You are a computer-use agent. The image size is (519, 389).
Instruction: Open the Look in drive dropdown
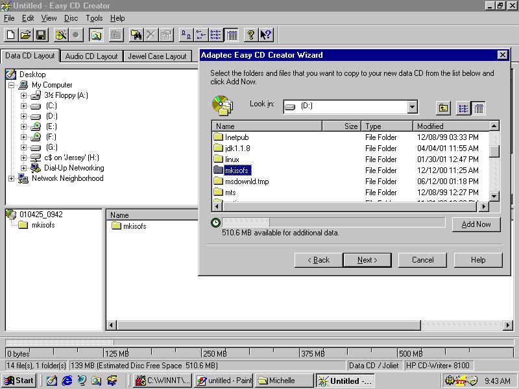click(412, 107)
